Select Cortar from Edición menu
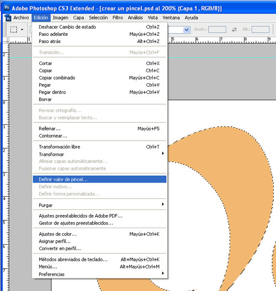Viewport: 276px width, 291px height. [99, 63]
